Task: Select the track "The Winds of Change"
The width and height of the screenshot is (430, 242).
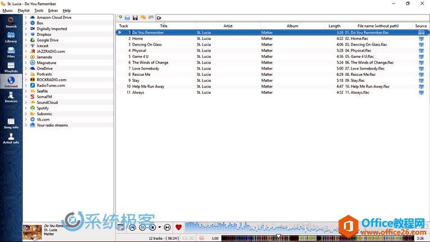Action: tap(150, 62)
